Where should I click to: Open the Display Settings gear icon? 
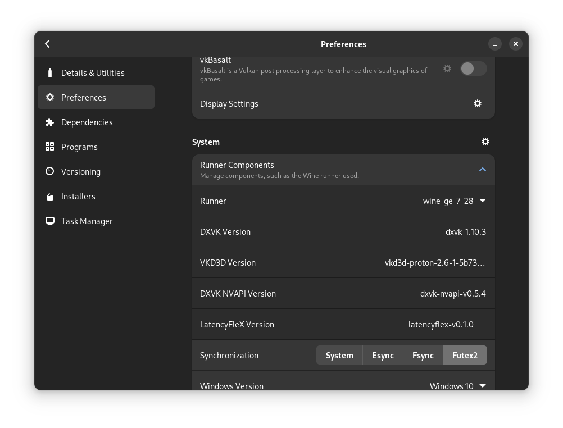tap(478, 103)
